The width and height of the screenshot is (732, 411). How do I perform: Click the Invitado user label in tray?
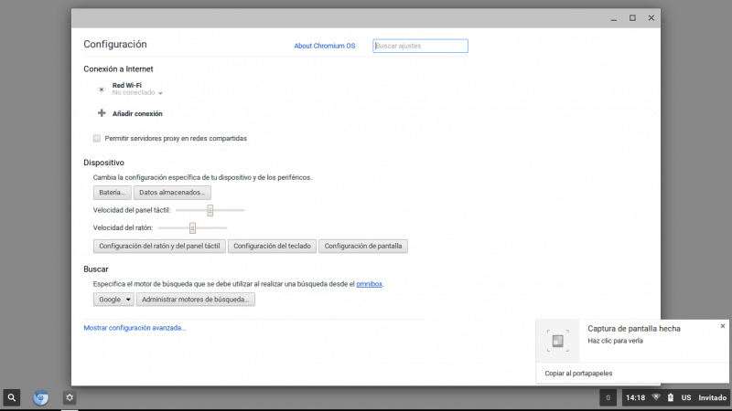(712, 397)
